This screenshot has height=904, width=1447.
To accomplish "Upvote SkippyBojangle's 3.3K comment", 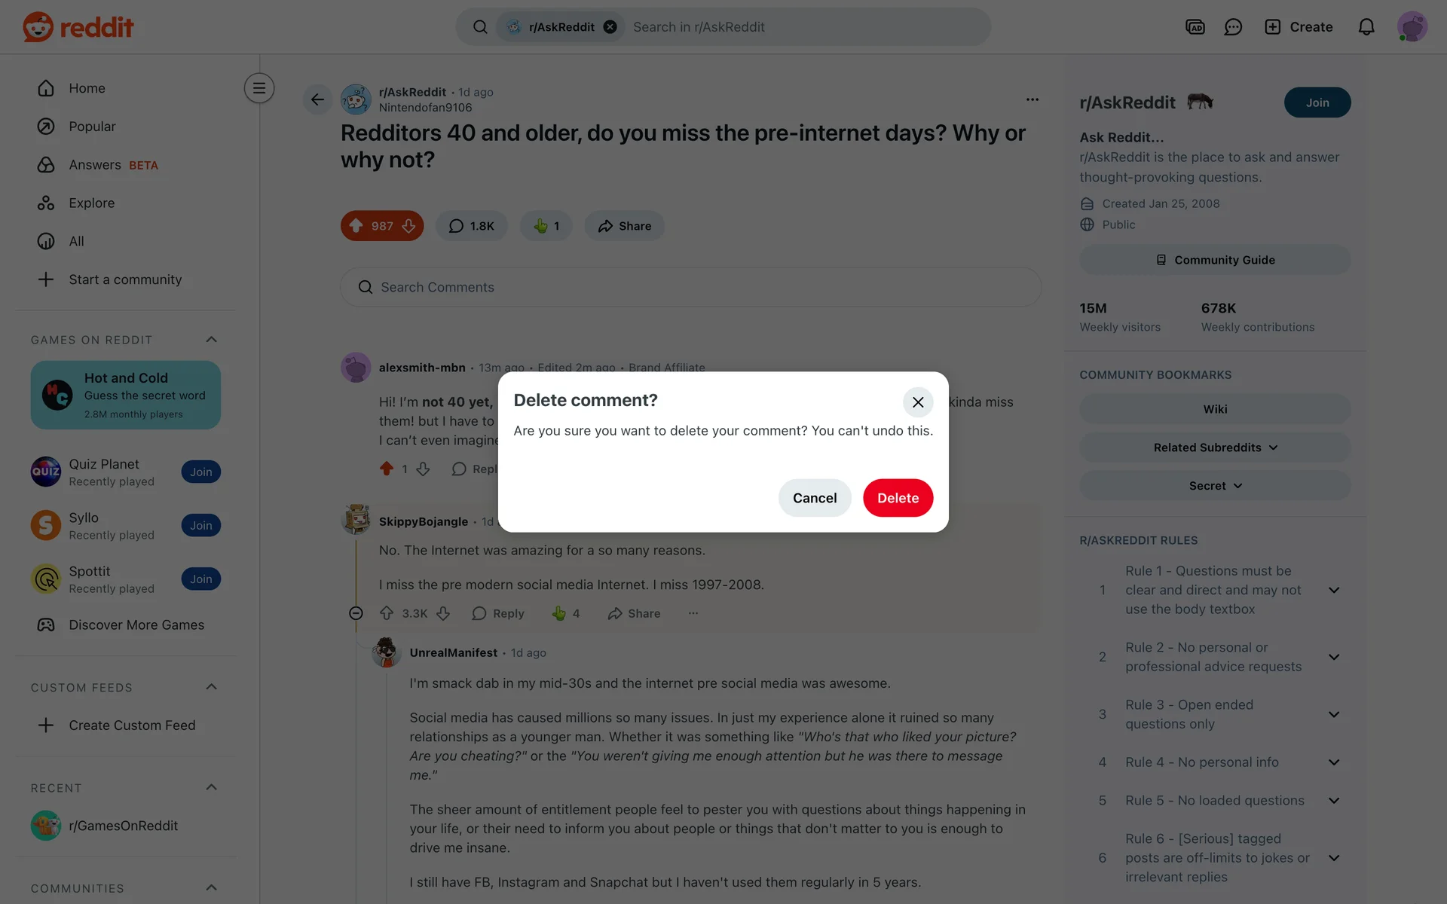I will 387,613.
